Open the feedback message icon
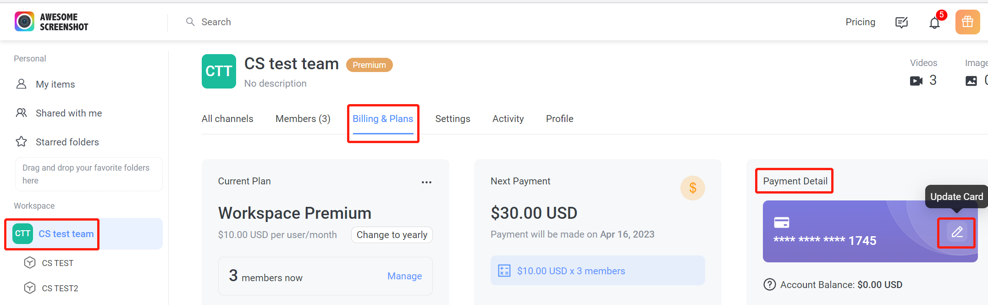988x305 pixels. tap(901, 22)
